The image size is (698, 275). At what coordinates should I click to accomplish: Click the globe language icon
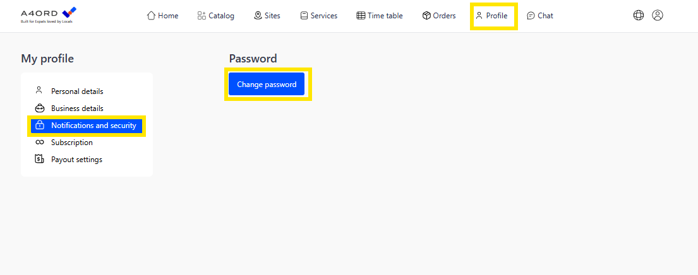click(639, 16)
